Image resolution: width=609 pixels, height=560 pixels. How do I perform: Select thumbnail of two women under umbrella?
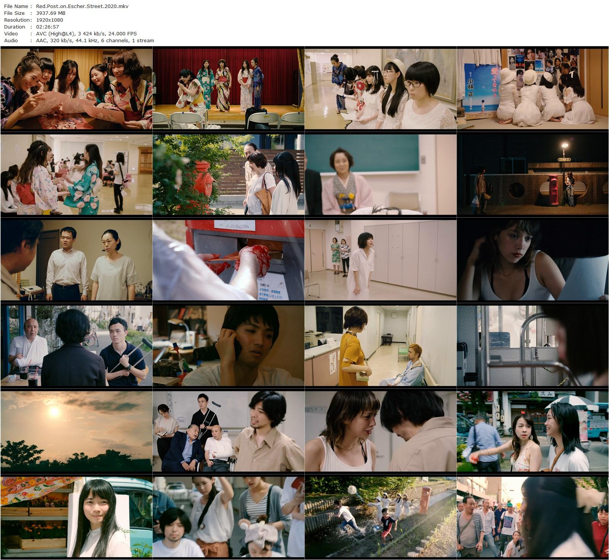(x=533, y=432)
